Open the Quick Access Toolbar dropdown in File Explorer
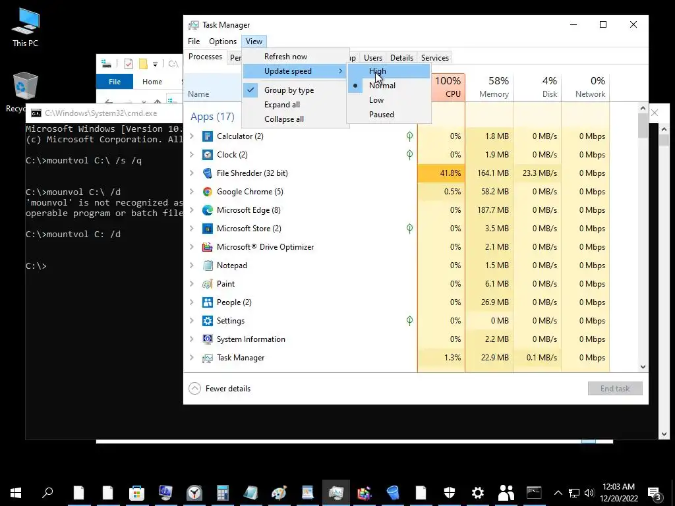The height and width of the screenshot is (506, 675). pyautogui.click(x=155, y=65)
